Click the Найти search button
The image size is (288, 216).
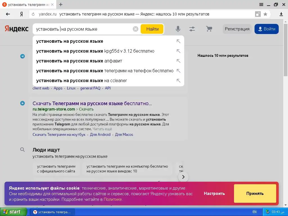[152, 29]
